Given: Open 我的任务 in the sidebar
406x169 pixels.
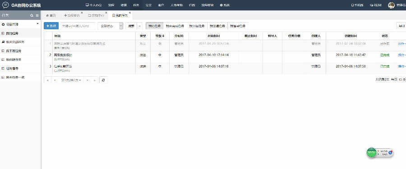Looking at the screenshot, I should [x=20, y=33].
